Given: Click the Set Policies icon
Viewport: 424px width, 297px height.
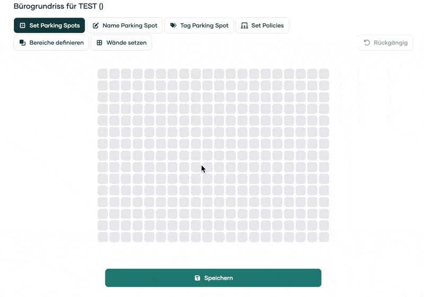Looking at the screenshot, I should click(x=244, y=25).
